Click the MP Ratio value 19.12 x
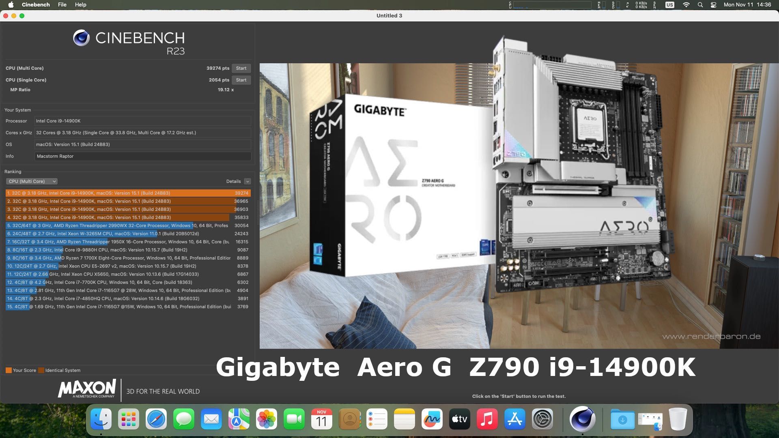Image resolution: width=779 pixels, height=438 pixels. click(226, 90)
